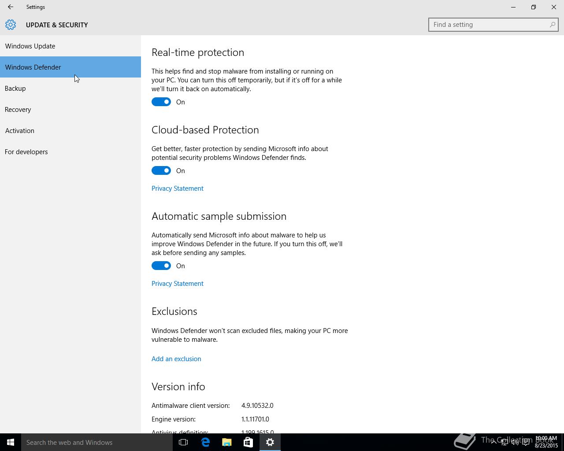Open the Windows Update section
564x451 pixels.
pyautogui.click(x=70, y=46)
